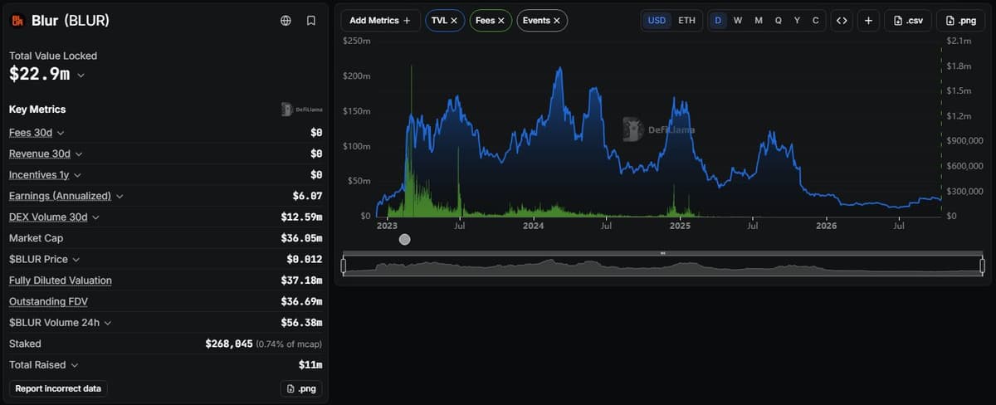Select daily D interval
The height and width of the screenshot is (405, 996).
pos(718,20)
